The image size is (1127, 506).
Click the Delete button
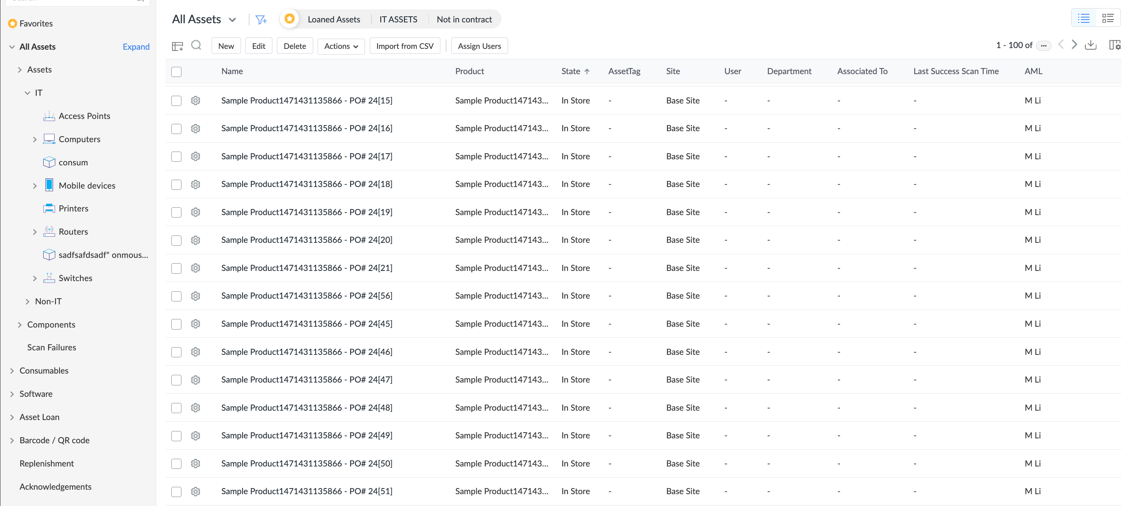pyautogui.click(x=294, y=46)
